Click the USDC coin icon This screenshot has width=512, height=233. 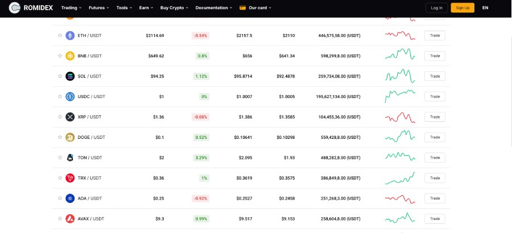click(x=70, y=96)
